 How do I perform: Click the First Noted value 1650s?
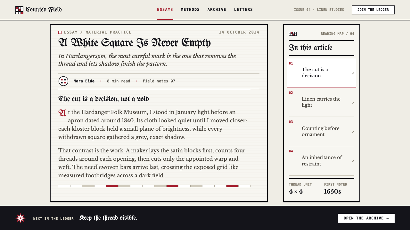click(332, 192)
